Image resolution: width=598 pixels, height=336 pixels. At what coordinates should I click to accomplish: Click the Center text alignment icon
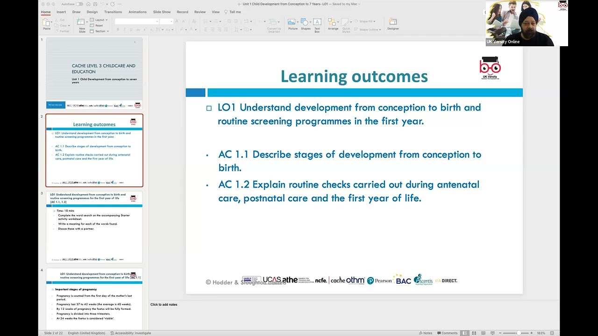point(213,29)
